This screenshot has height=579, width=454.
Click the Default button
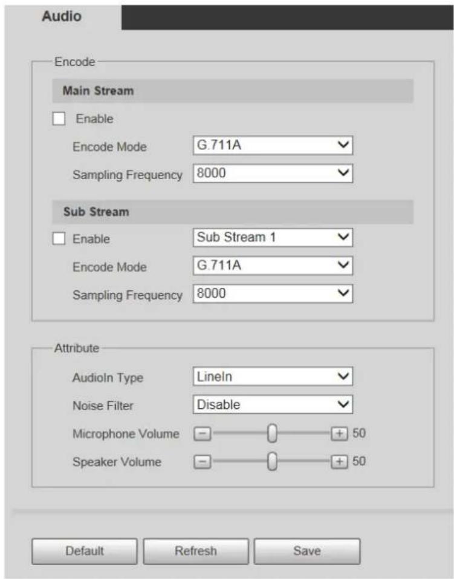[85, 551]
